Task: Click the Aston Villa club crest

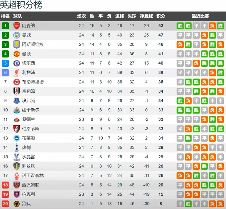Action: coord(16,45)
